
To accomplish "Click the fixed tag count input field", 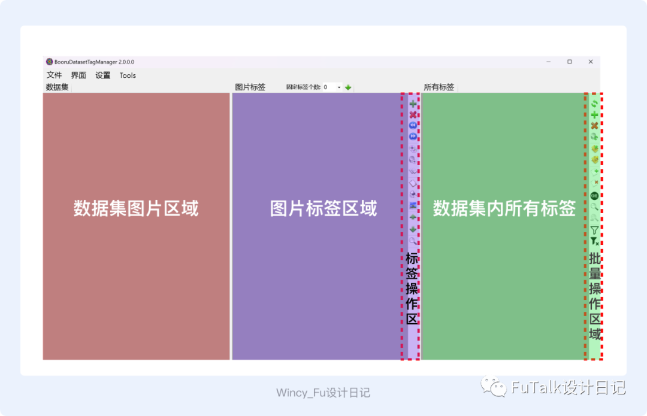I will (328, 86).
